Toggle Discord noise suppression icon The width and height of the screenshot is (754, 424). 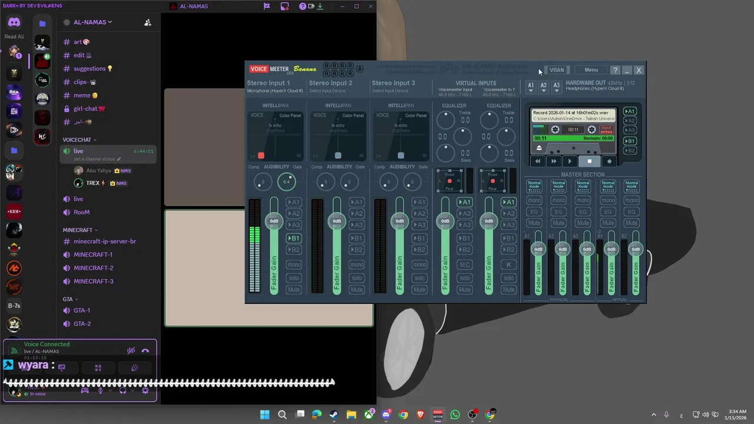pos(131,351)
